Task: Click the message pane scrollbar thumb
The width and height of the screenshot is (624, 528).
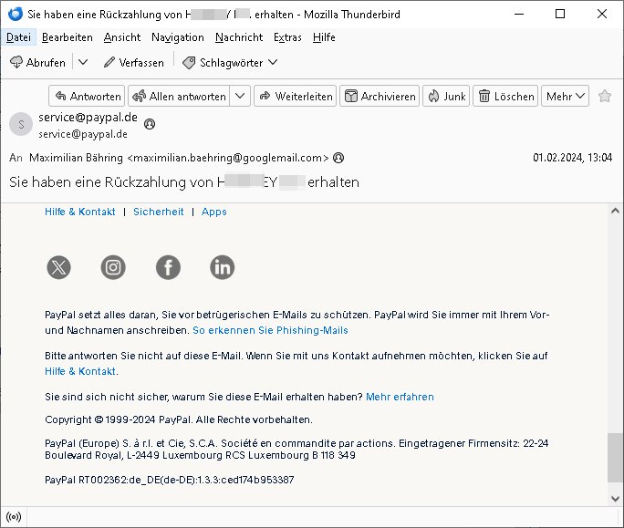Action: click(615, 458)
